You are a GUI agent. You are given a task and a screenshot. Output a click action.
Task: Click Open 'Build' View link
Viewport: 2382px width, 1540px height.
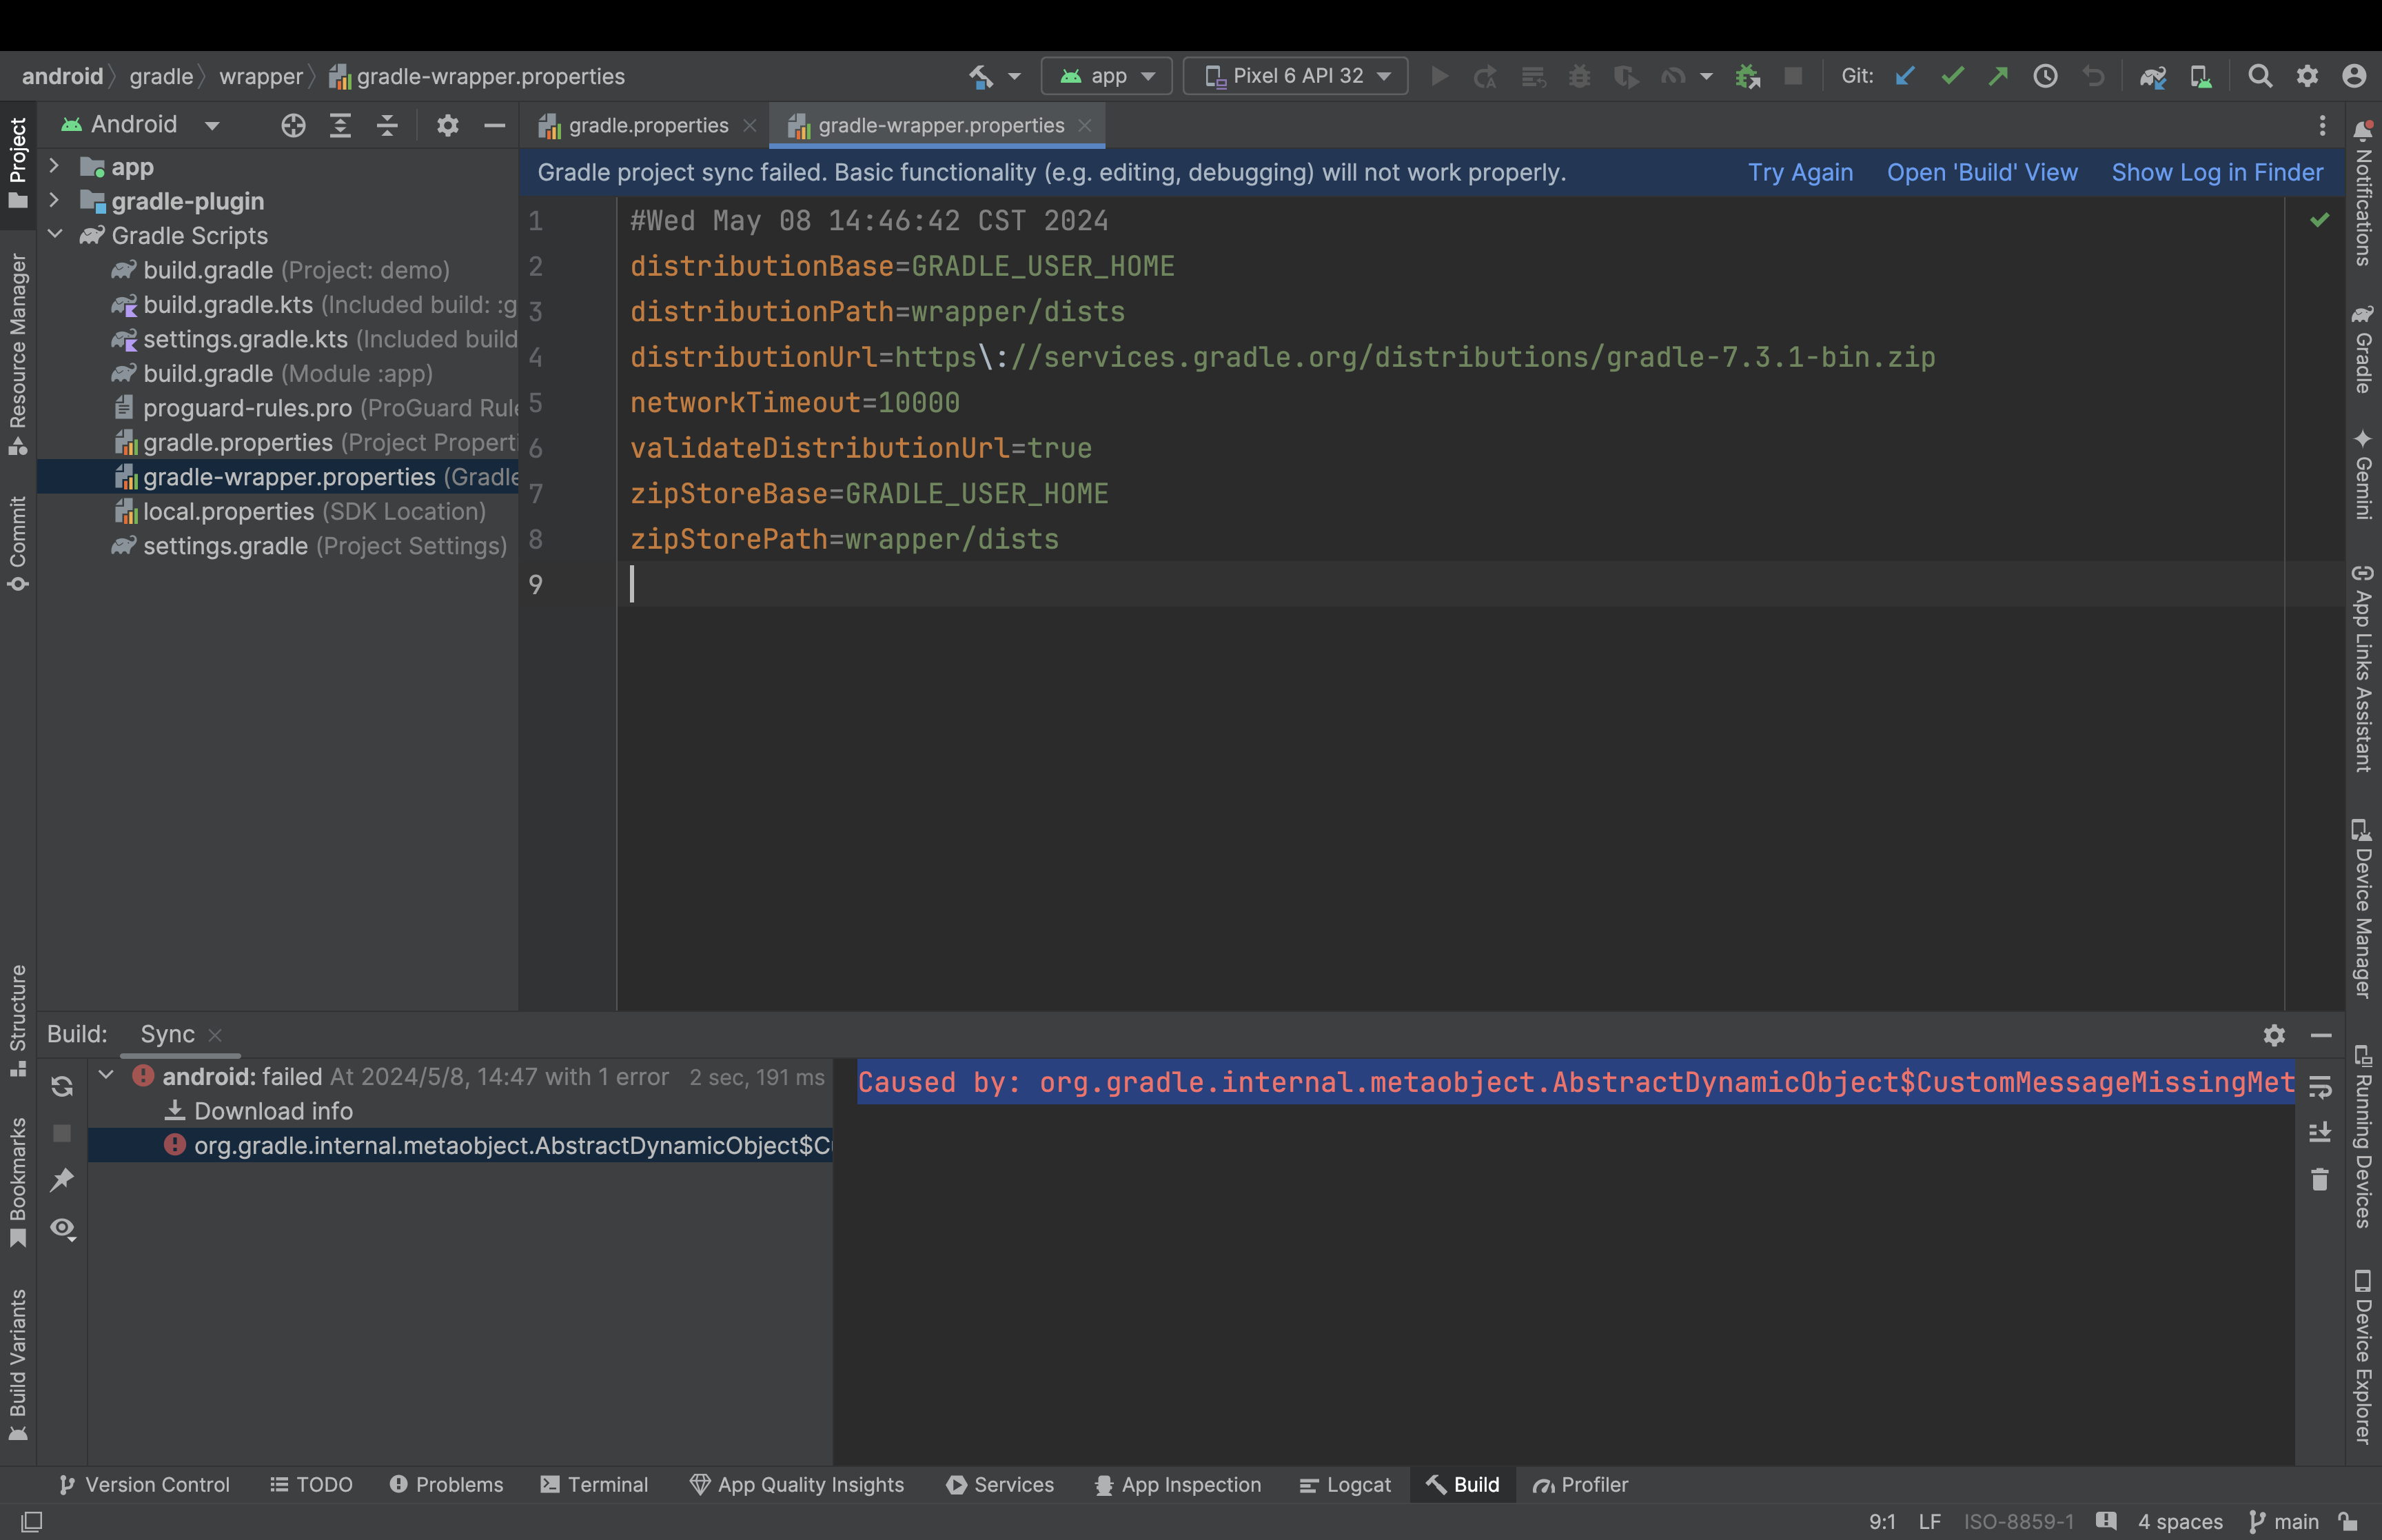tap(1981, 172)
